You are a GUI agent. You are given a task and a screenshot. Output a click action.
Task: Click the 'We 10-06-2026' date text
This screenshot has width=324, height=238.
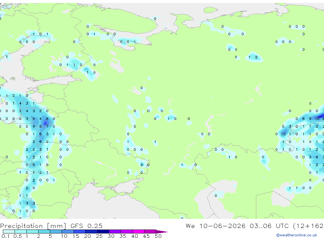pyautogui.click(x=215, y=226)
